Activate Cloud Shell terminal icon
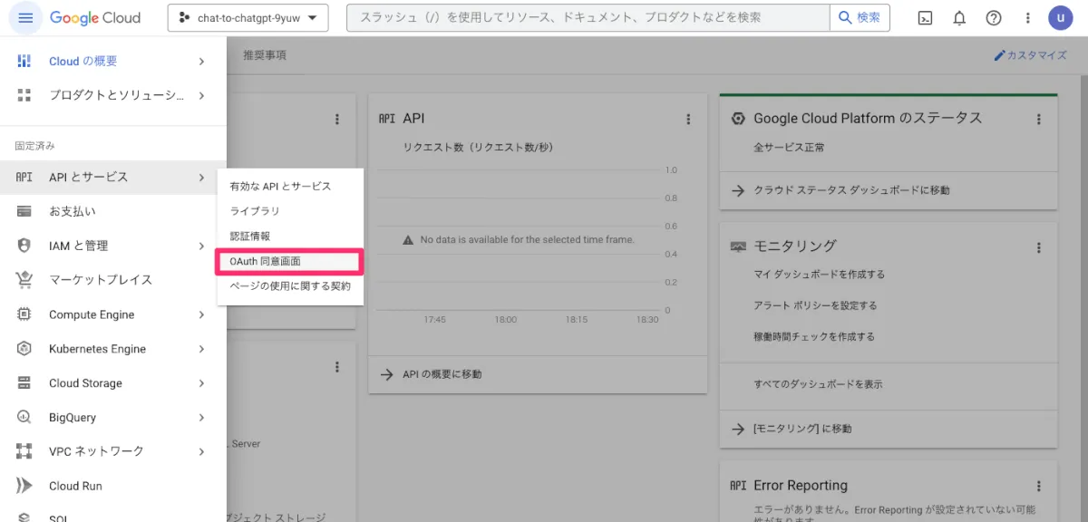1088x522 pixels. 926,18
